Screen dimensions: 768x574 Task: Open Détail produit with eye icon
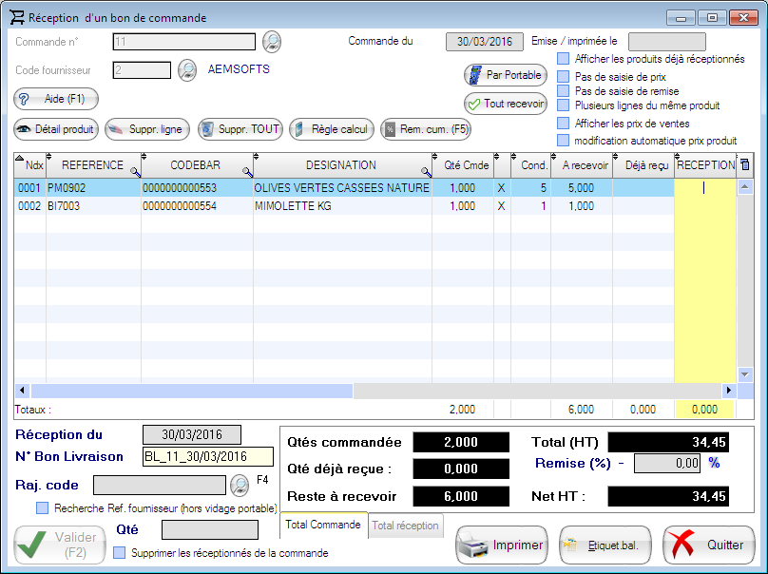point(56,128)
